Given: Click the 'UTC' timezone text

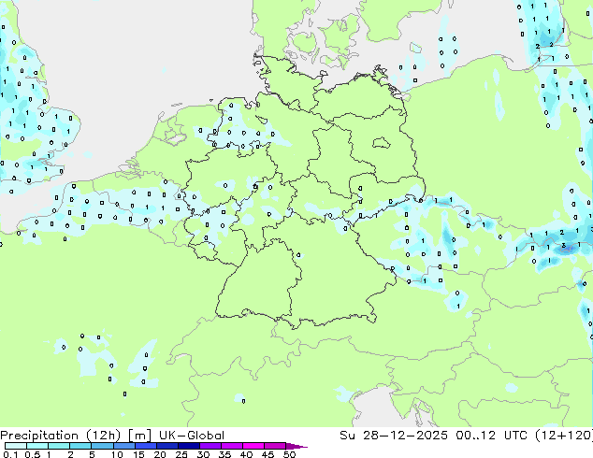Looking at the screenshot, I should [515, 436].
